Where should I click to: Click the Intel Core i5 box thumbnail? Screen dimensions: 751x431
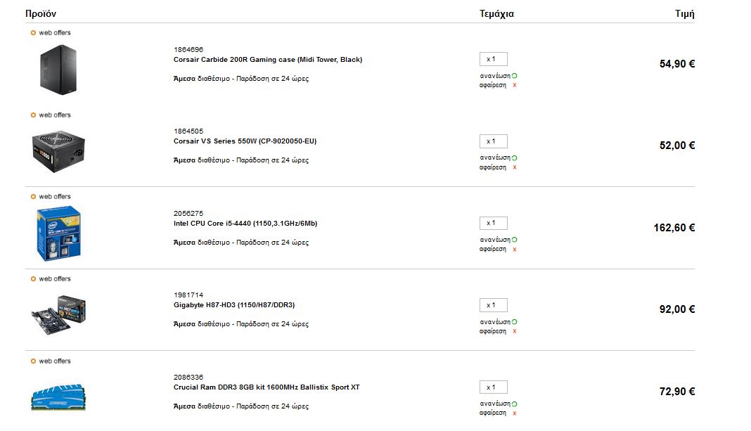tap(59, 233)
